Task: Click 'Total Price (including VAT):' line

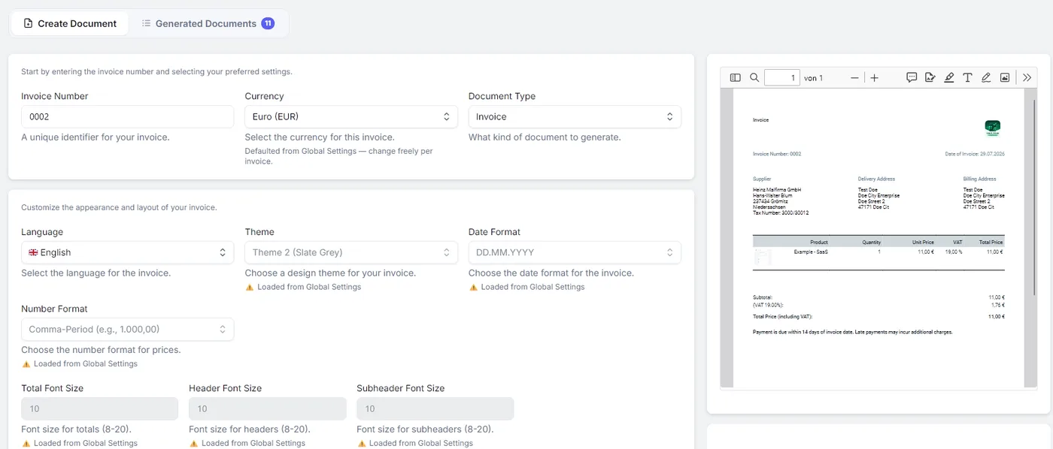Action: pyautogui.click(x=782, y=317)
